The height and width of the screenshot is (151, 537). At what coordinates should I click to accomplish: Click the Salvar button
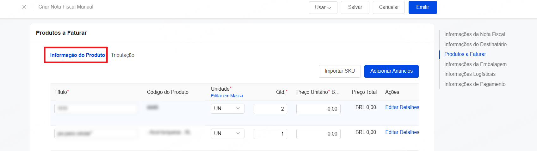(355, 7)
